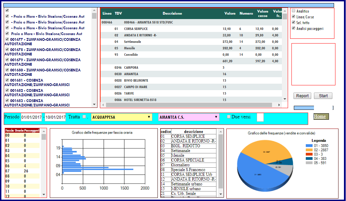This screenshot has height=201, width=346.
Task: Toggle the Analisi passeggeri checkbox
Action: [x=294, y=28]
